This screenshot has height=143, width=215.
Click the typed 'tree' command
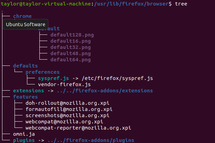pos(181,4)
